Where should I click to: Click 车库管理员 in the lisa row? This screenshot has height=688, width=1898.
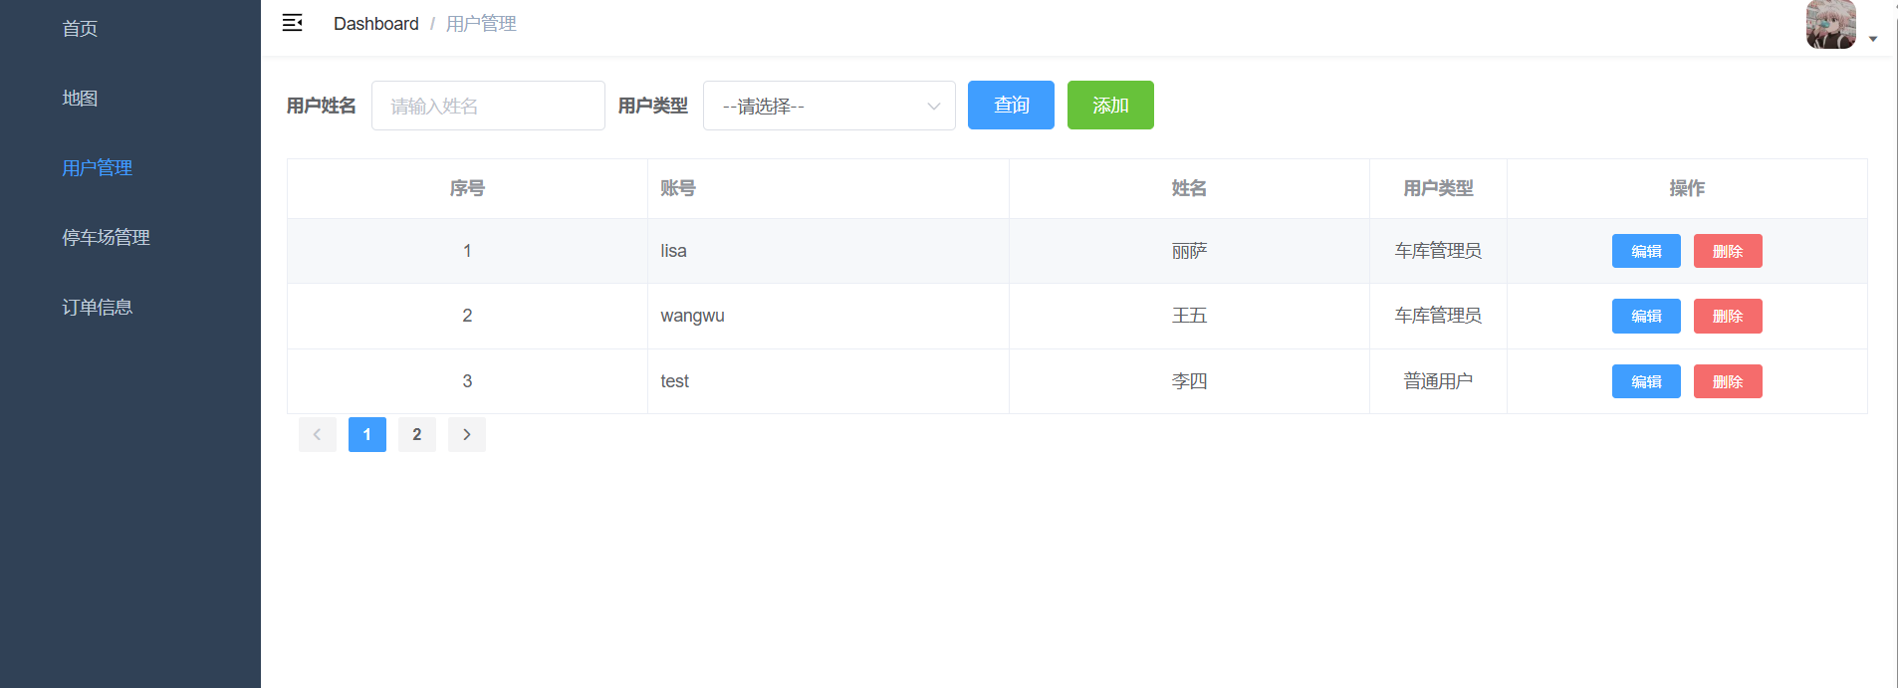(x=1438, y=251)
